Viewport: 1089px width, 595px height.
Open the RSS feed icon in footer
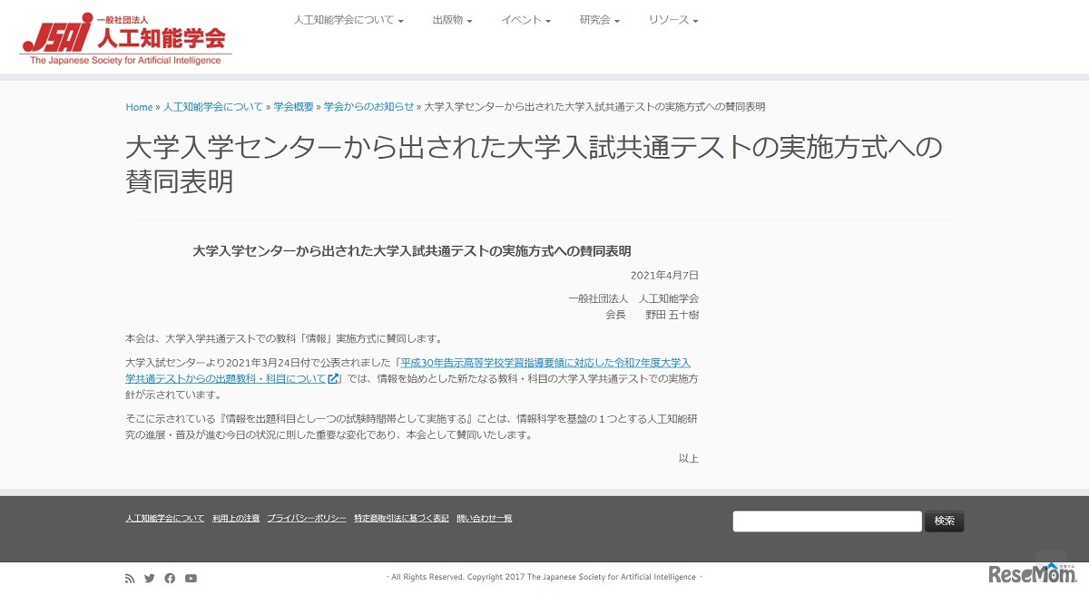click(130, 578)
